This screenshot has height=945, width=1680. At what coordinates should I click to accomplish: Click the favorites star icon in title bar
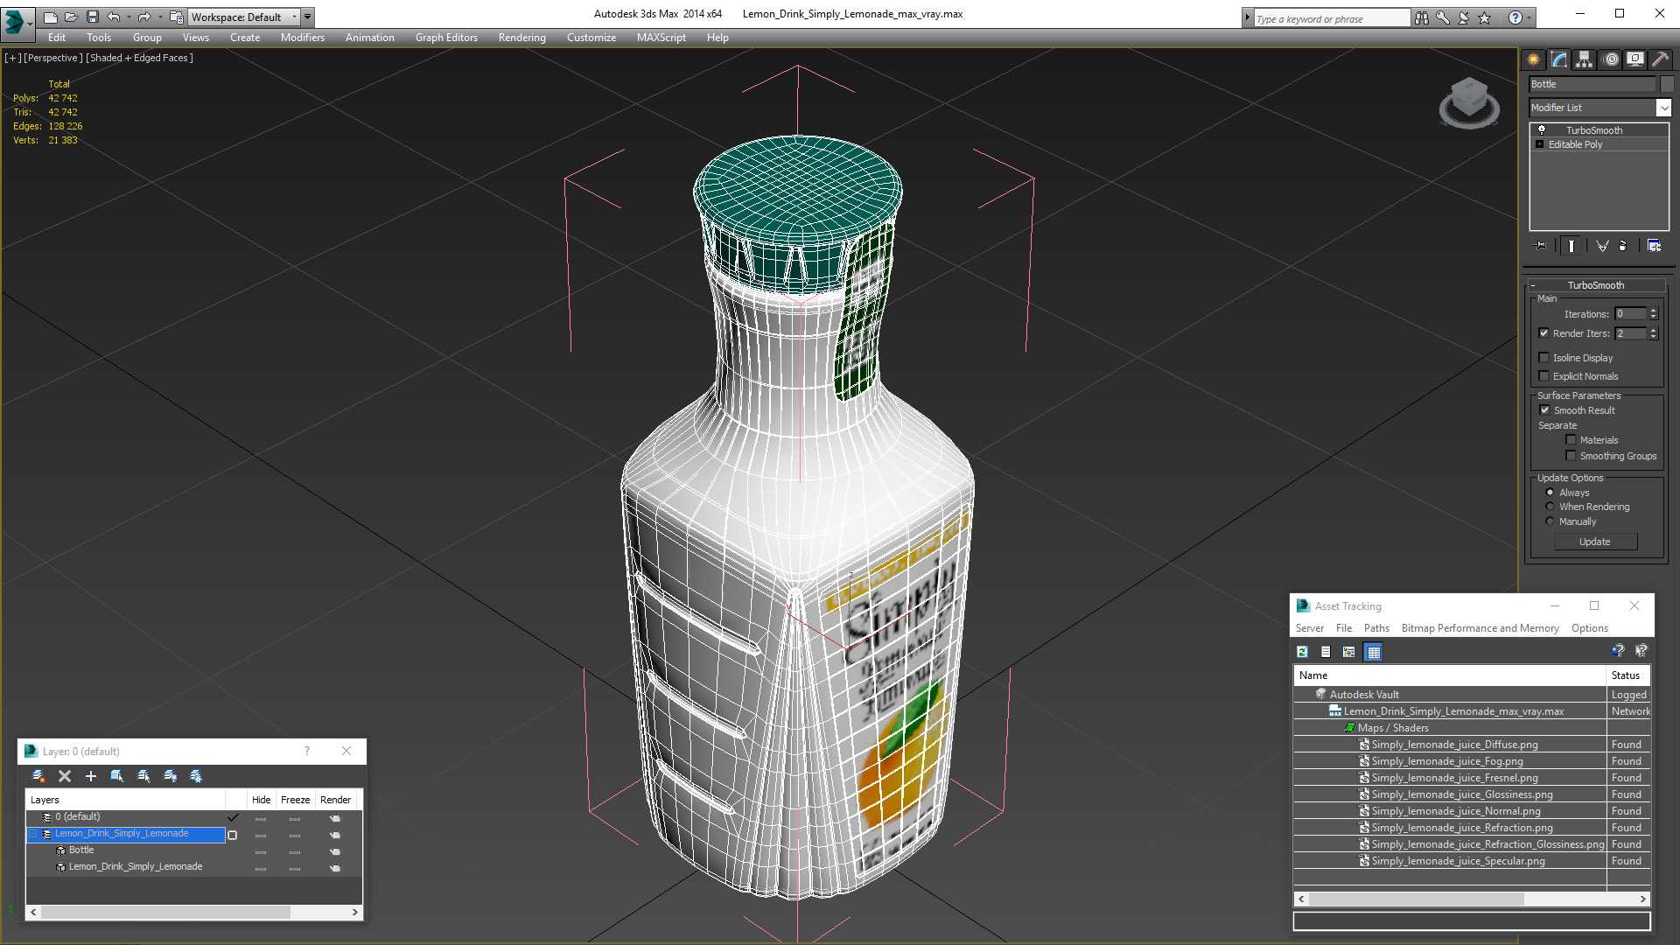1485,17
